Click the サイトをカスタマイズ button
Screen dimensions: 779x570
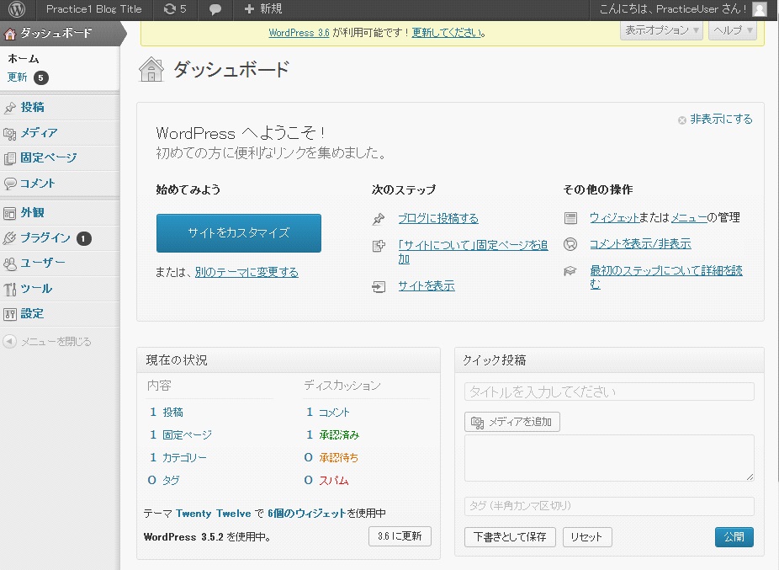tap(238, 232)
